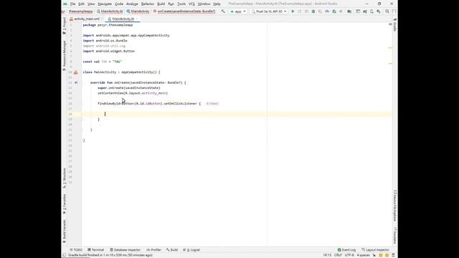Close the MainActivity.kt tab
This screenshot has height=258, width=459.
[137, 19]
